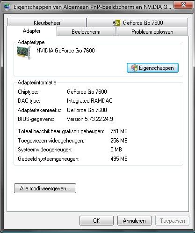The image size is (195, 233).
Task: Click the 751 MB total memory value
Action: click(x=119, y=131)
